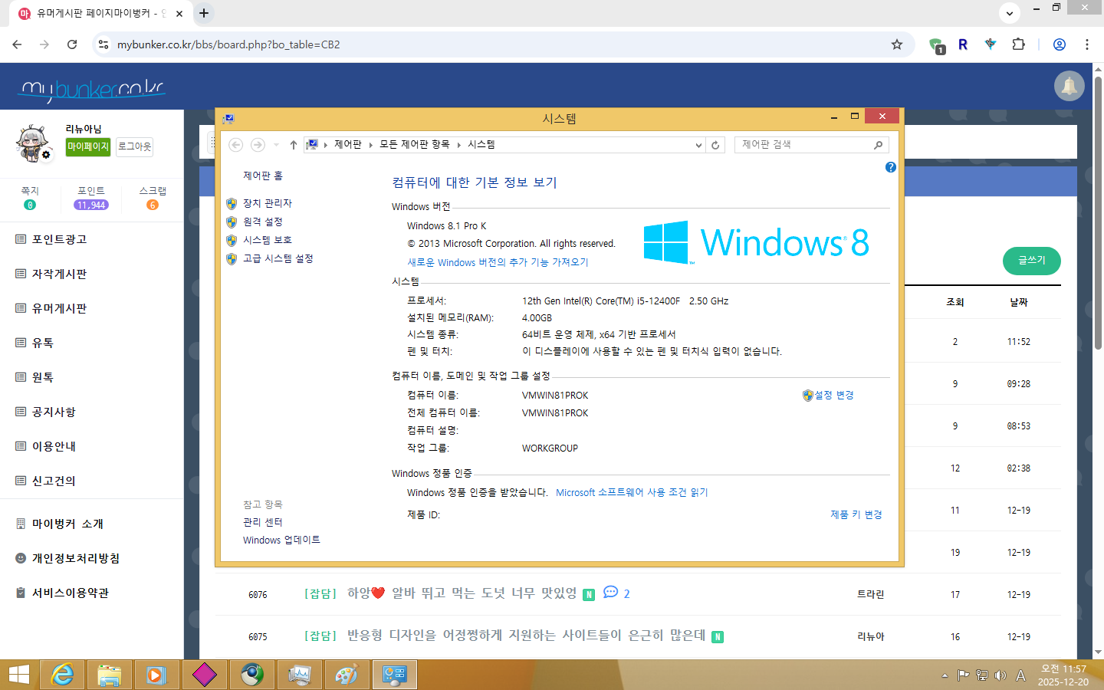Click 제품 키 변경 link
This screenshot has height=690, width=1104.
(x=856, y=514)
